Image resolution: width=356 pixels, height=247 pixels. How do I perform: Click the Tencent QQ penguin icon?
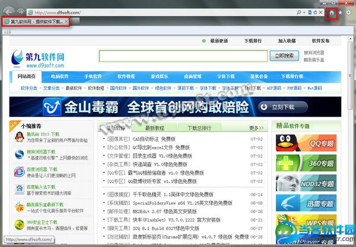(20, 137)
